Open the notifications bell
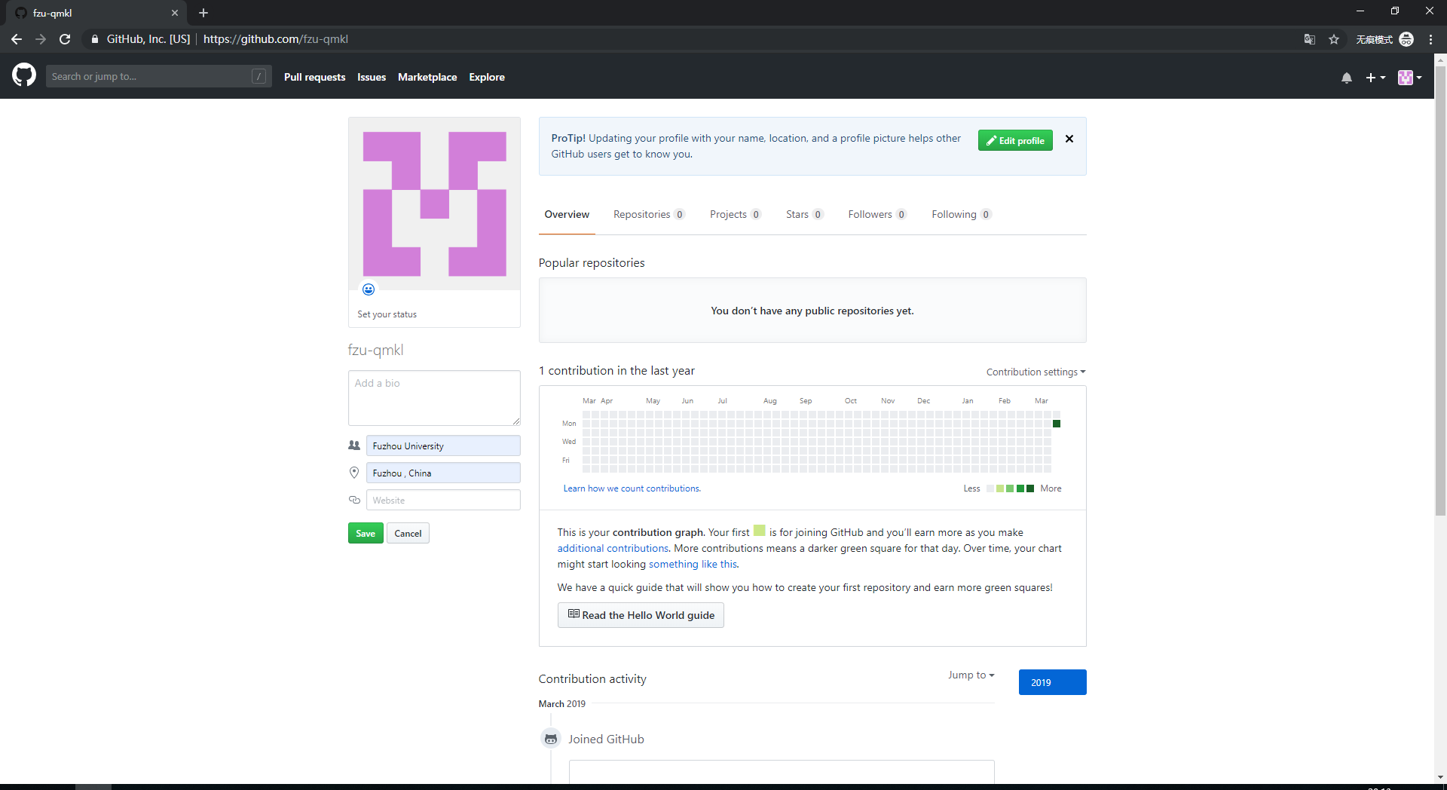Image resolution: width=1447 pixels, height=790 pixels. pyautogui.click(x=1347, y=78)
